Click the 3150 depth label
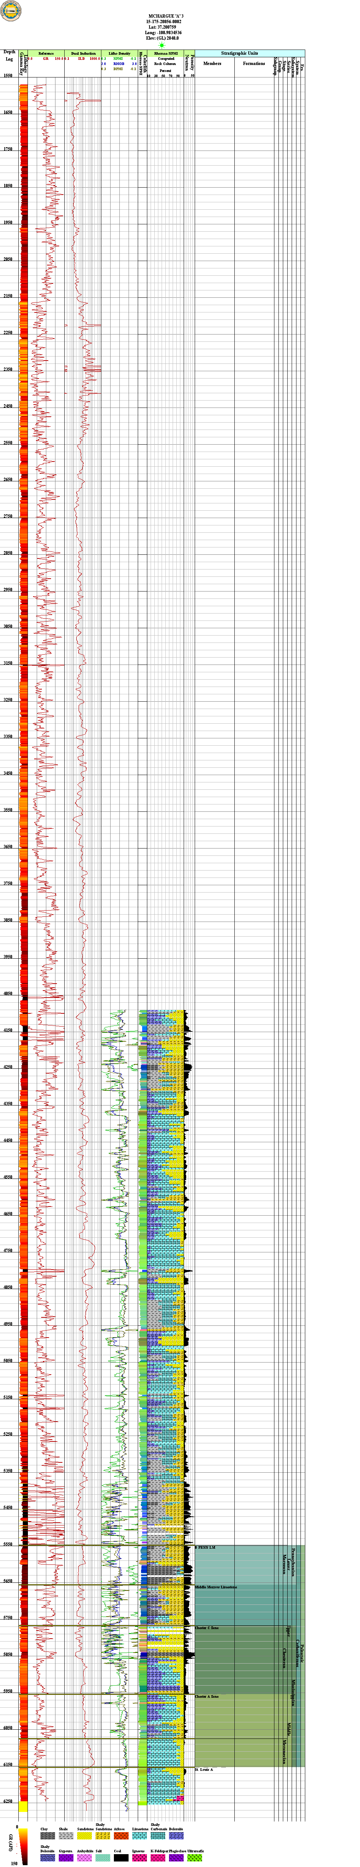Viewport: 360px width, 1867px height. pyautogui.click(x=8, y=663)
